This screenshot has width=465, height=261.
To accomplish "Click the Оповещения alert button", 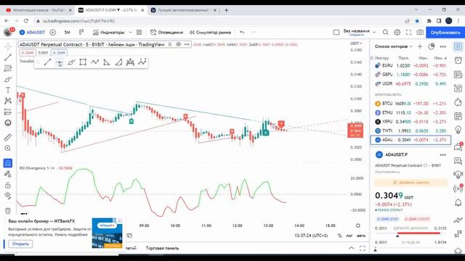I will point(166,32).
